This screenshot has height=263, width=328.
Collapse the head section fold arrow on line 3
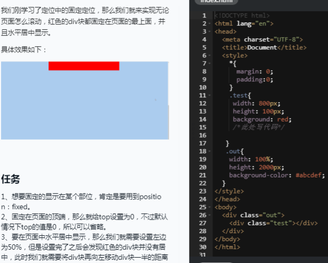[210, 31]
